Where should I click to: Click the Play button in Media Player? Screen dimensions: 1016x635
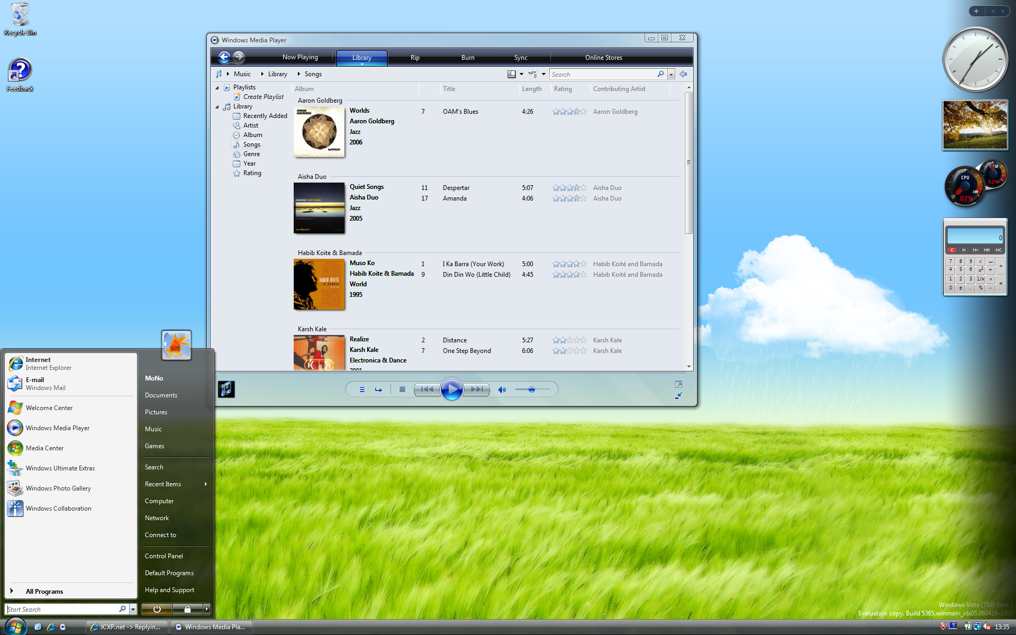tap(451, 389)
